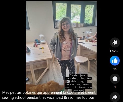Click the Hogwarts text on the pink shirt
The height and width of the screenshot is (102, 123).
[67, 50]
